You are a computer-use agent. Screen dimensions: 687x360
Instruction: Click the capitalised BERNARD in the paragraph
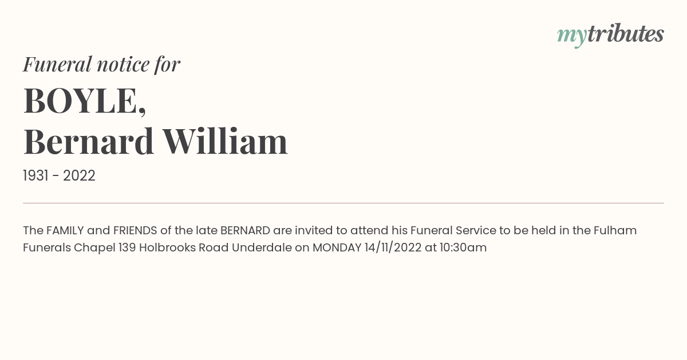(x=245, y=230)
